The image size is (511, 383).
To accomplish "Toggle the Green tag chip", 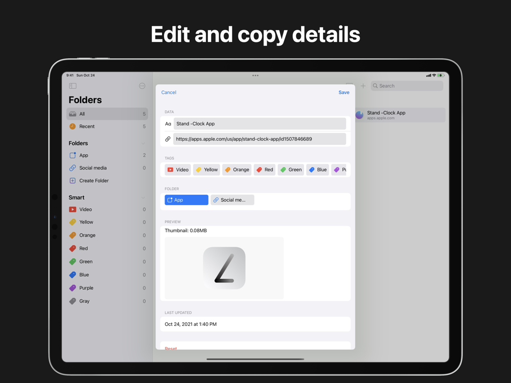I will click(x=291, y=170).
